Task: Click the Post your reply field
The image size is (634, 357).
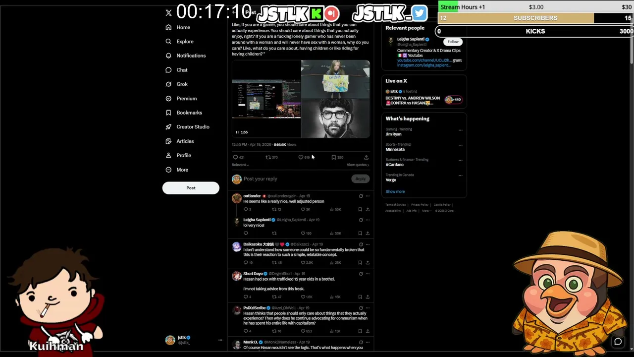Action: (296, 179)
